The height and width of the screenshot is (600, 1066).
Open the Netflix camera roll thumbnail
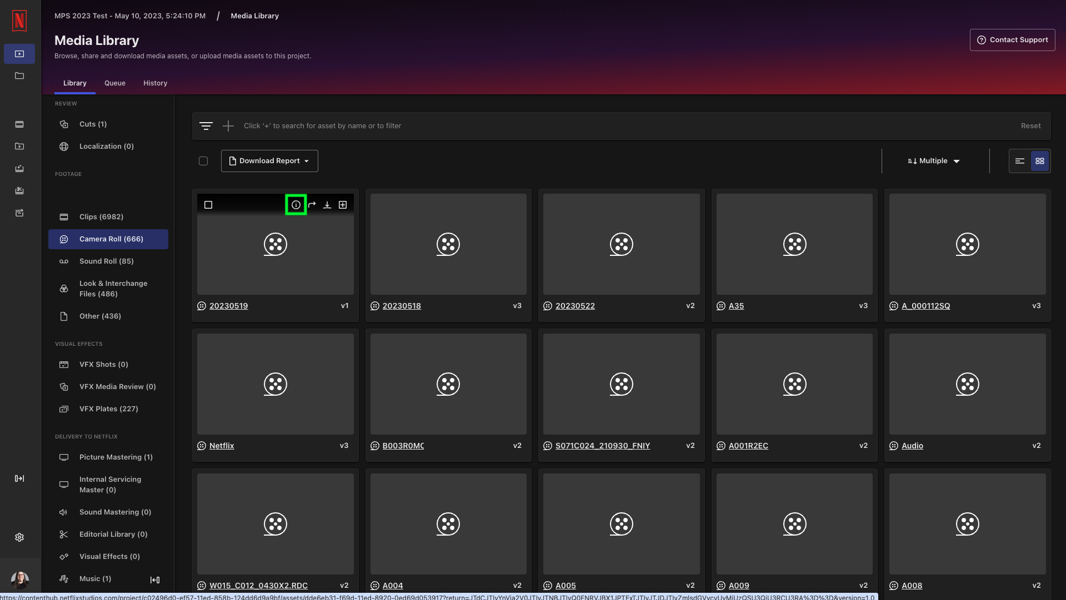click(276, 384)
